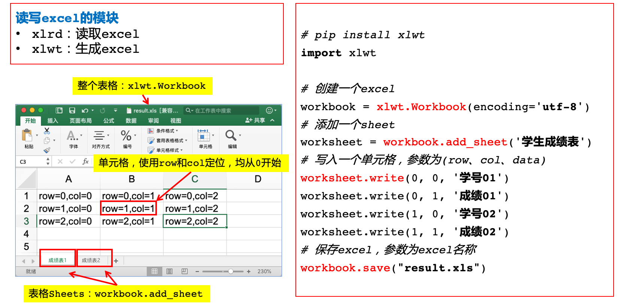The height and width of the screenshot is (305, 620).
Task: Click the fx insert function icon
Action: pyautogui.click(x=85, y=161)
